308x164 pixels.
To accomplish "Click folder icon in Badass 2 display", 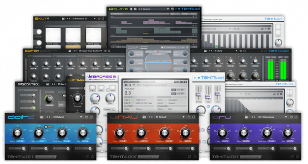I will tap(126, 85).
